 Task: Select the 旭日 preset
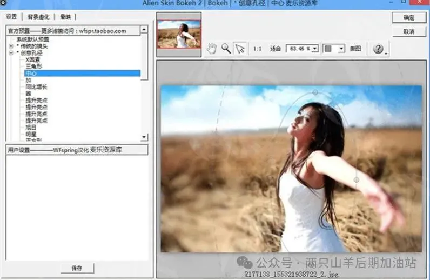[x=31, y=128]
